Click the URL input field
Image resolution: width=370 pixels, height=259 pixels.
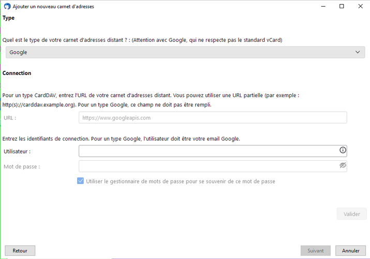click(x=213, y=117)
